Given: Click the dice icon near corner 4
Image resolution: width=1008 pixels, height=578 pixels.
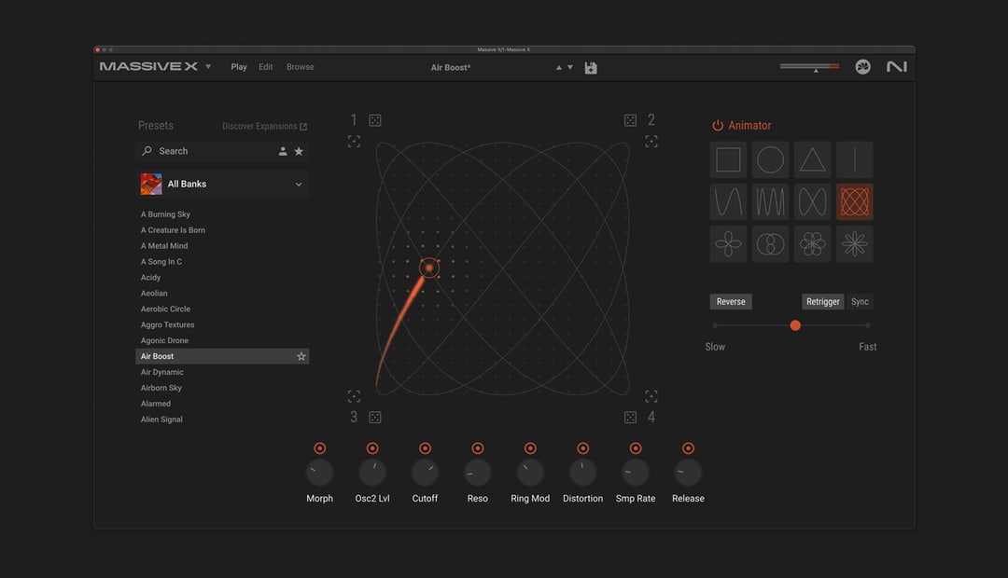Looking at the screenshot, I should [x=630, y=417].
